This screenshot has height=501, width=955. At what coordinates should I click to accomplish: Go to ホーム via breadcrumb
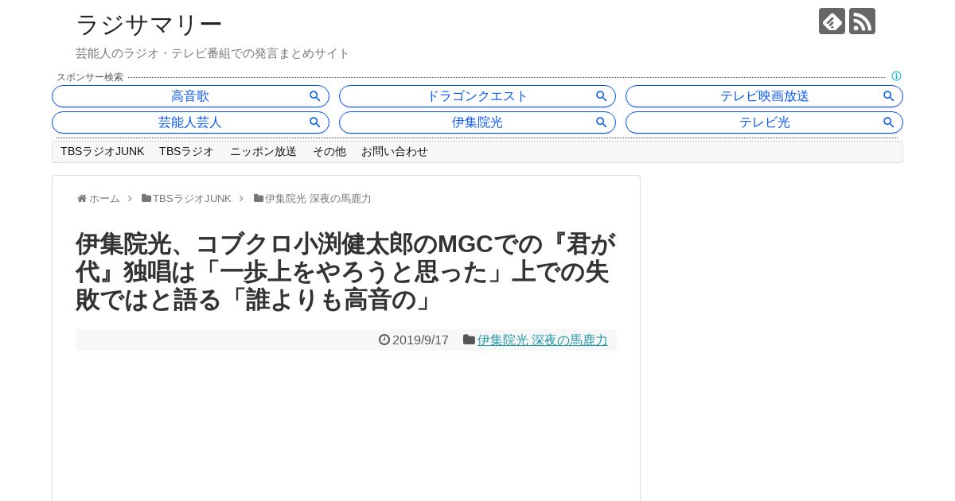[104, 199]
